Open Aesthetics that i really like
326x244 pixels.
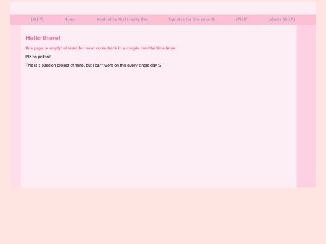122,19
